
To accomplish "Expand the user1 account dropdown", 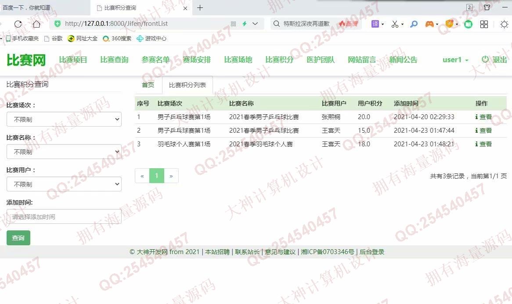I will click(455, 60).
